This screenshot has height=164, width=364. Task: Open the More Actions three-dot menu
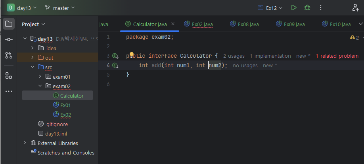point(321,8)
